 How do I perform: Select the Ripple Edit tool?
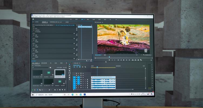[x=69, y=69]
